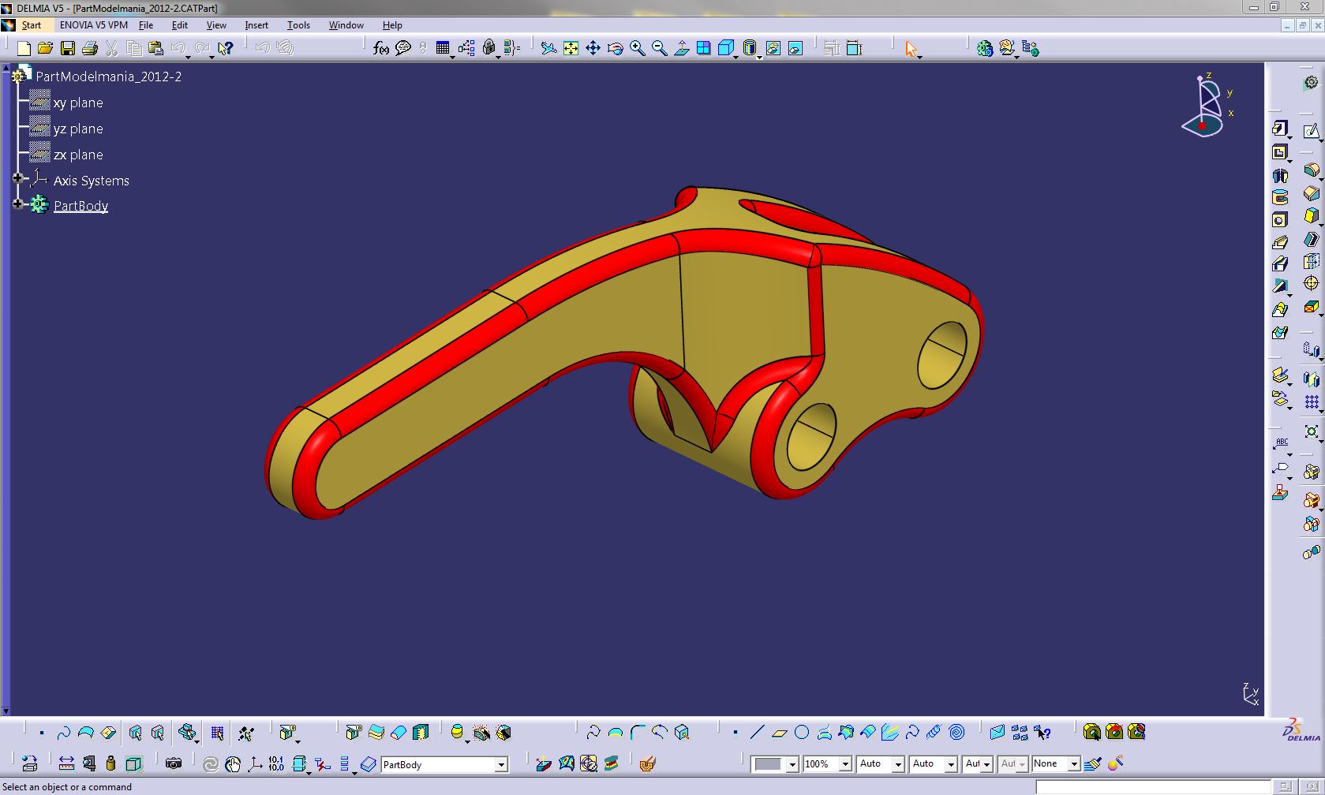Select yz plane in the tree

point(78,129)
